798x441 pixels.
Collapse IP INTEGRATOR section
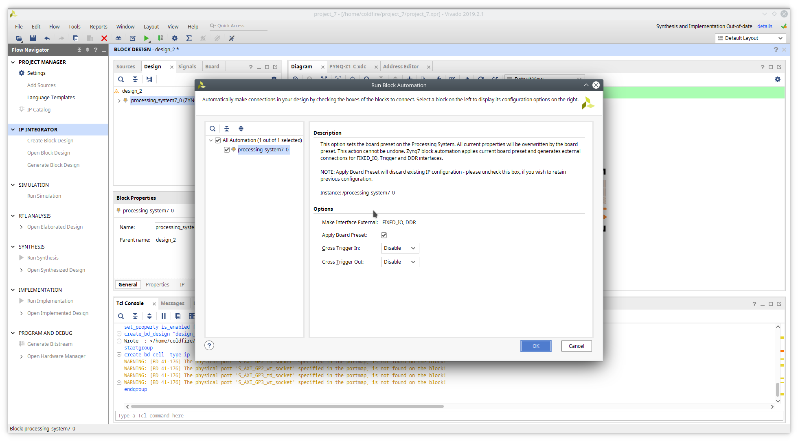pos(13,130)
